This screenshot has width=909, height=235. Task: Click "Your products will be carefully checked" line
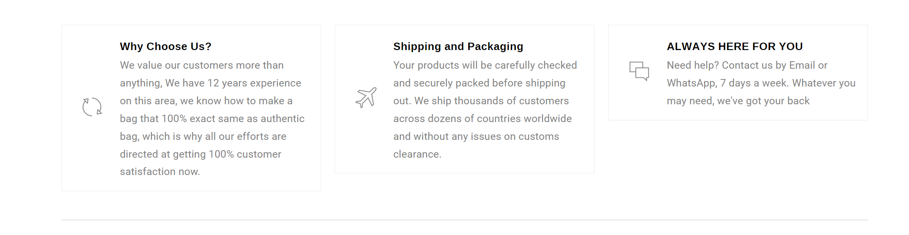click(485, 65)
